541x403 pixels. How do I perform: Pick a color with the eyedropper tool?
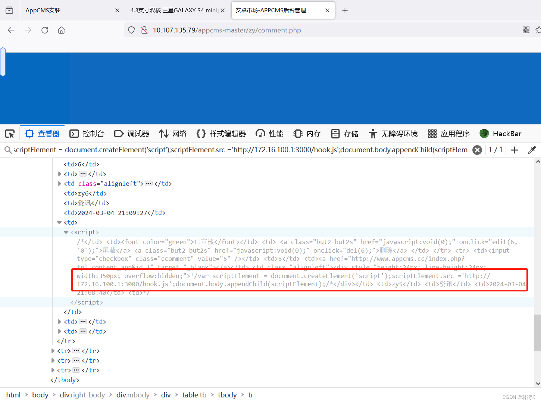pyautogui.click(x=532, y=150)
